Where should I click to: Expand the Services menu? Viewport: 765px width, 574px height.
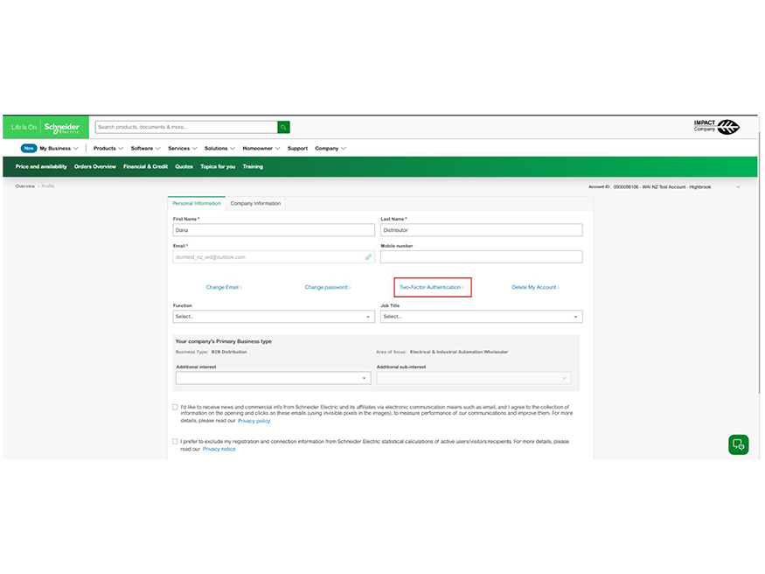tap(183, 149)
